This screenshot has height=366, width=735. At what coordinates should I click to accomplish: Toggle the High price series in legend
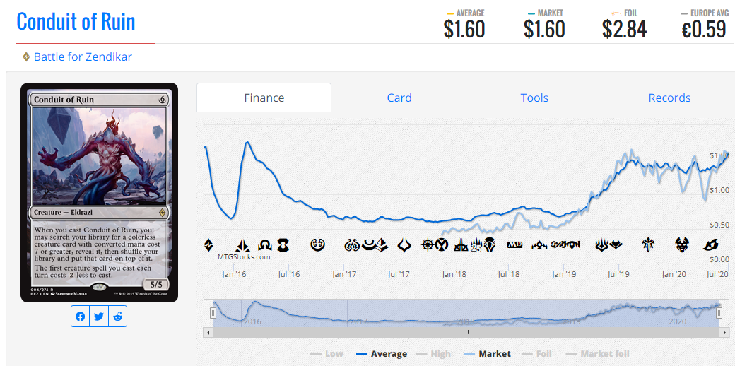[x=435, y=354]
